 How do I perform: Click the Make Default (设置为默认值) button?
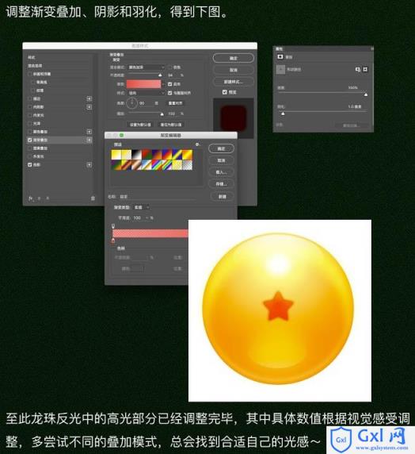coord(140,125)
